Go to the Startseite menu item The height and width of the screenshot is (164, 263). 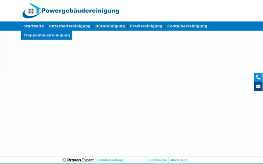34,26
